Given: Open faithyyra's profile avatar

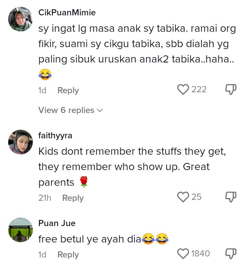Looking at the screenshot, I should coord(20,142).
